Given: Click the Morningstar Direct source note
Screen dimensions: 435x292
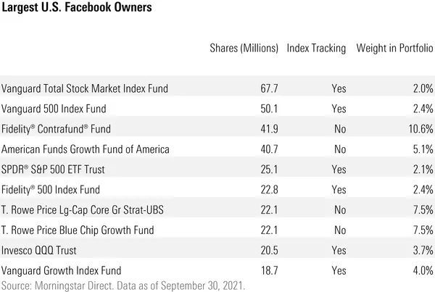Looking at the screenshot, I should [123, 285].
